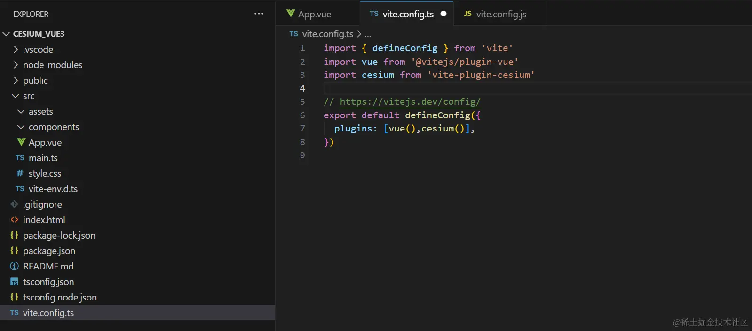Click the unsaved dot on vite.config.ts tab
Image resolution: width=752 pixels, height=331 pixels.
(443, 14)
